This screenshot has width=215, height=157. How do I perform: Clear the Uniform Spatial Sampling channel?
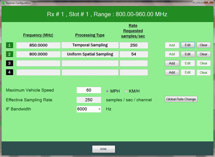tap(203, 54)
